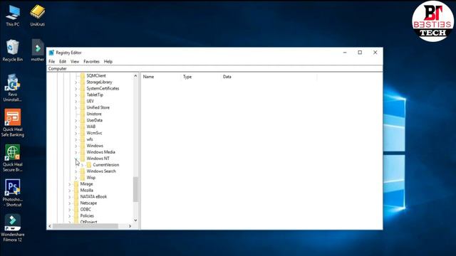Select the Wisp key
Screen dimensions: 456x256
[90, 178]
